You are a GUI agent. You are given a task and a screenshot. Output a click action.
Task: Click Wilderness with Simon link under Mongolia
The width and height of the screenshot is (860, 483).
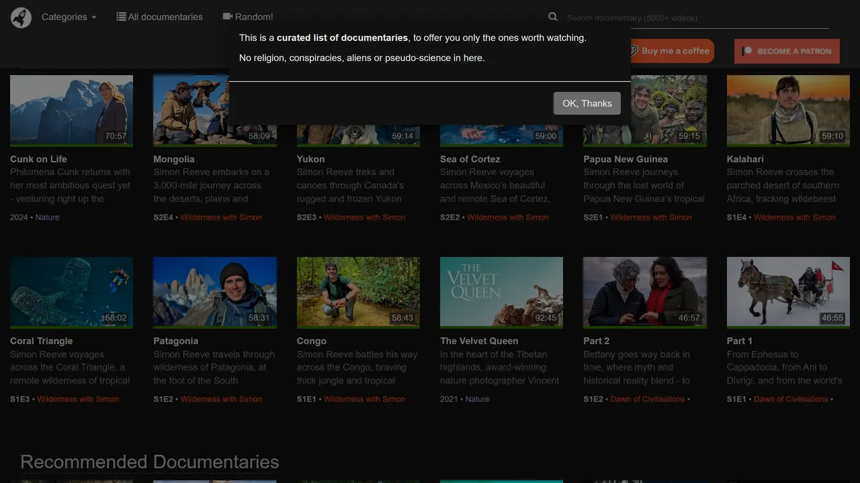(x=221, y=217)
